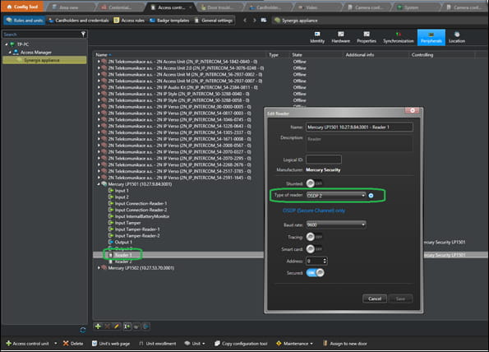Screen dimensions: 489x352
Task: Switch to the Area view tab
Action: [68, 7]
